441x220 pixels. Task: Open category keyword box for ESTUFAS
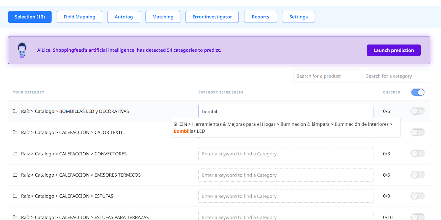pos(286,196)
